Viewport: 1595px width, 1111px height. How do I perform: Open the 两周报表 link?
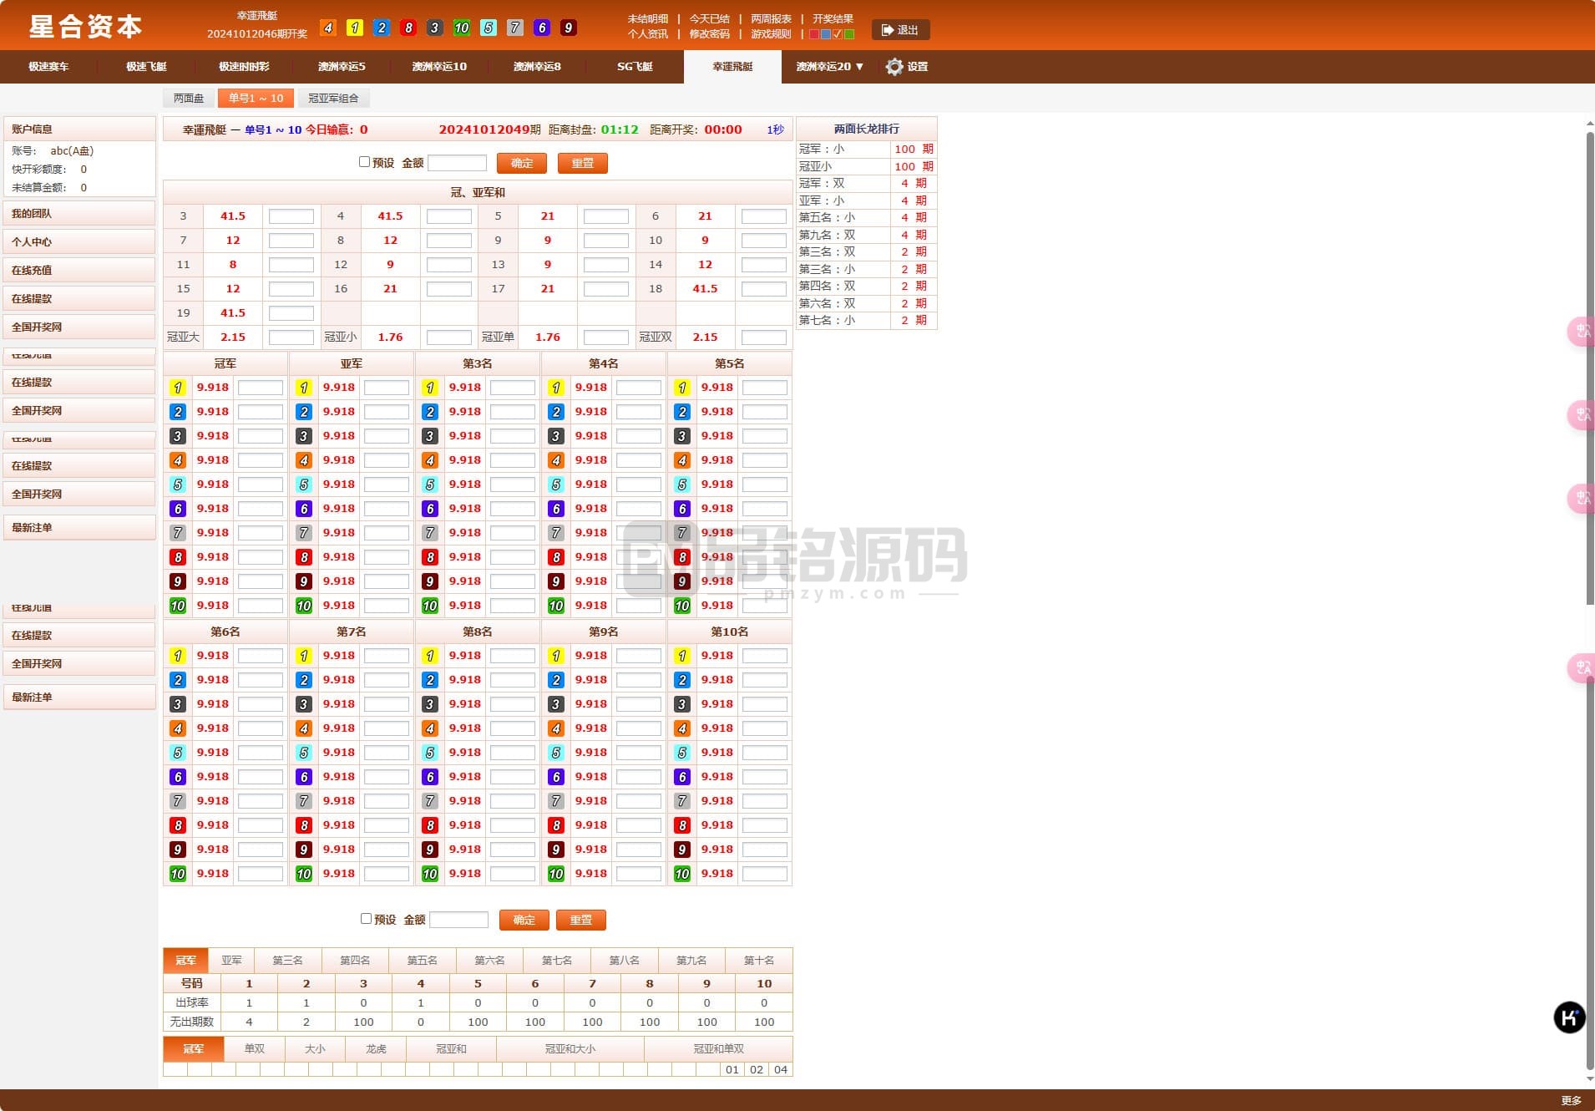[771, 18]
